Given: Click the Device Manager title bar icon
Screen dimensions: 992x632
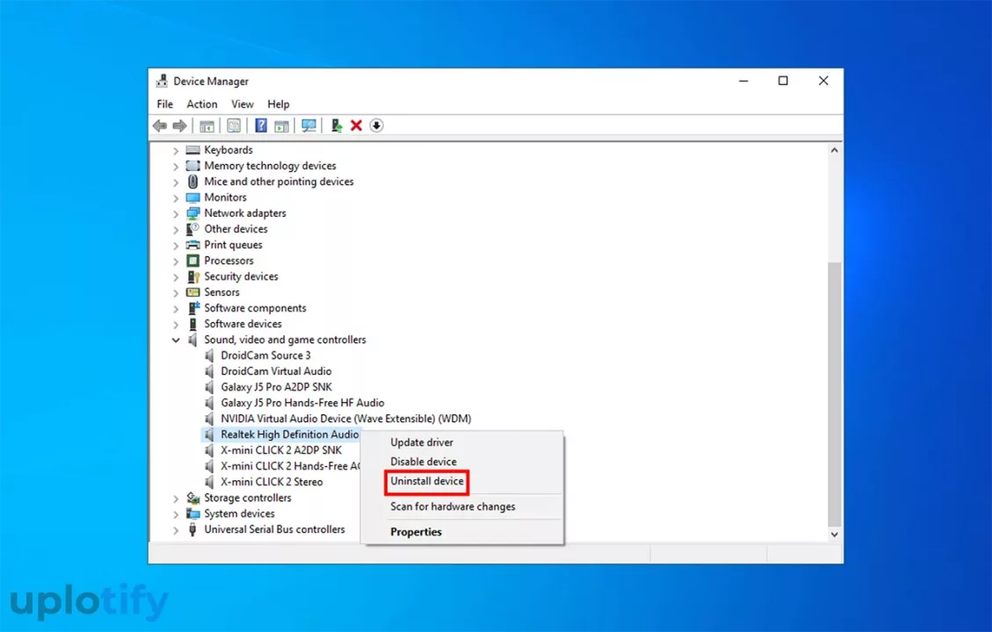Looking at the screenshot, I should [x=162, y=81].
